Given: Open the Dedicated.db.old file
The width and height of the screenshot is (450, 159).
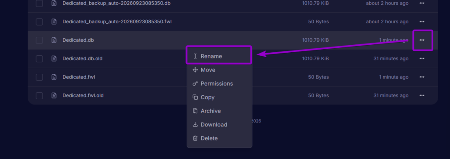Looking at the screenshot, I should 82,58.
